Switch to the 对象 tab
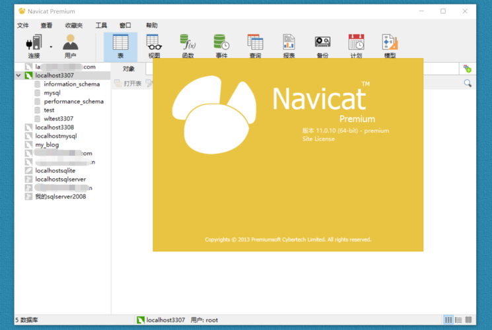 (x=129, y=69)
